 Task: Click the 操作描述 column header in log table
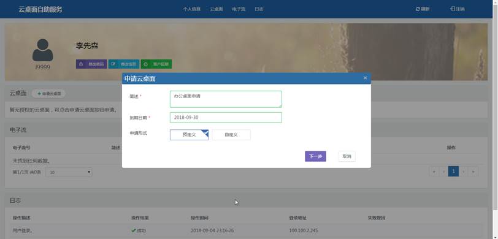pos(21,218)
